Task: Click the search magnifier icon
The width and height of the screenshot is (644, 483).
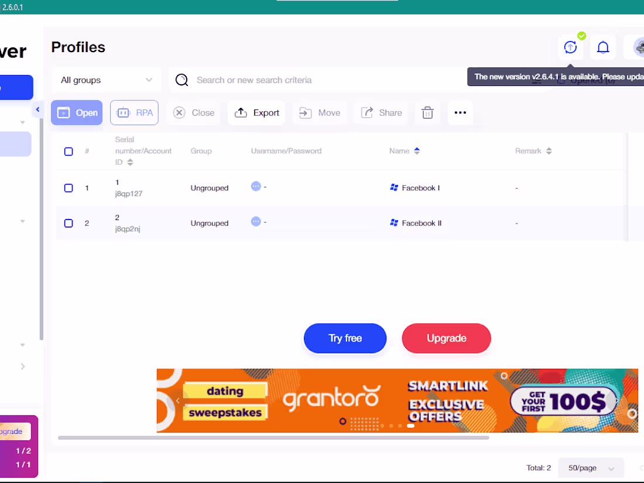Action: click(x=181, y=80)
